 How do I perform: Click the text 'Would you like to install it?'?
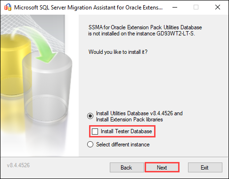click(x=118, y=52)
